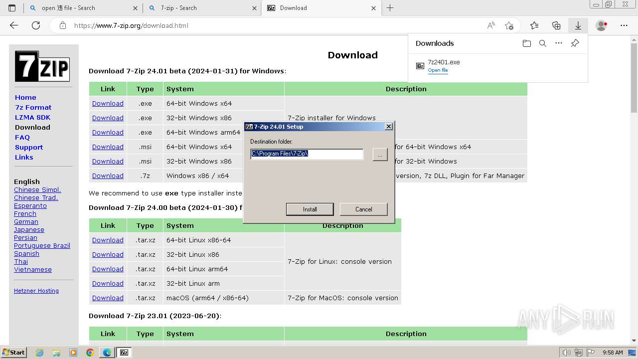Close the '7-zip - Search' tab
The height and width of the screenshot is (359, 638).
tap(255, 8)
